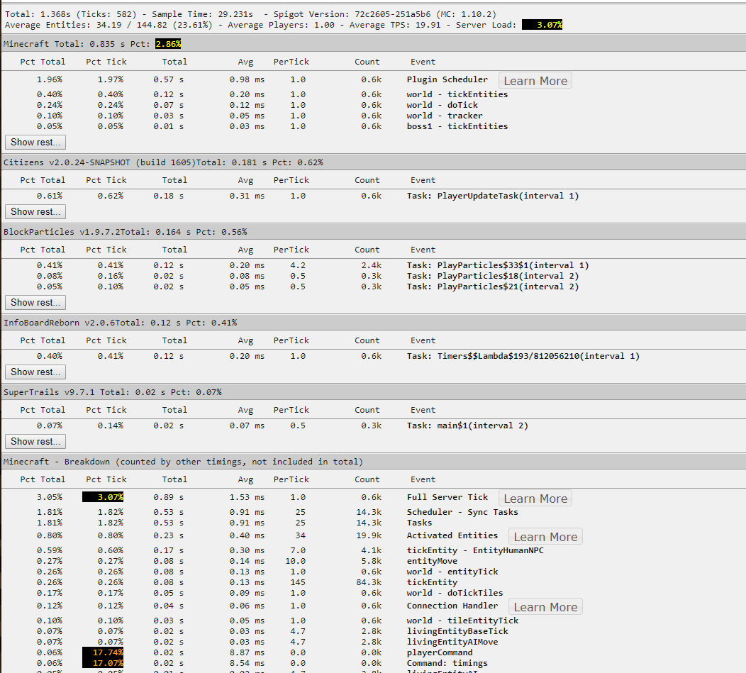Show rest of InfoBoardReborn timings
The image size is (746, 673).
coord(35,372)
